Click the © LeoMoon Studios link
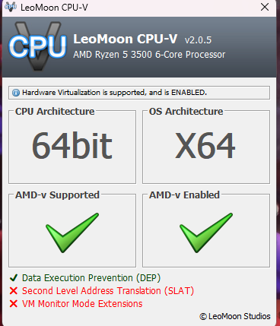280x326 pixels. [x=235, y=316]
